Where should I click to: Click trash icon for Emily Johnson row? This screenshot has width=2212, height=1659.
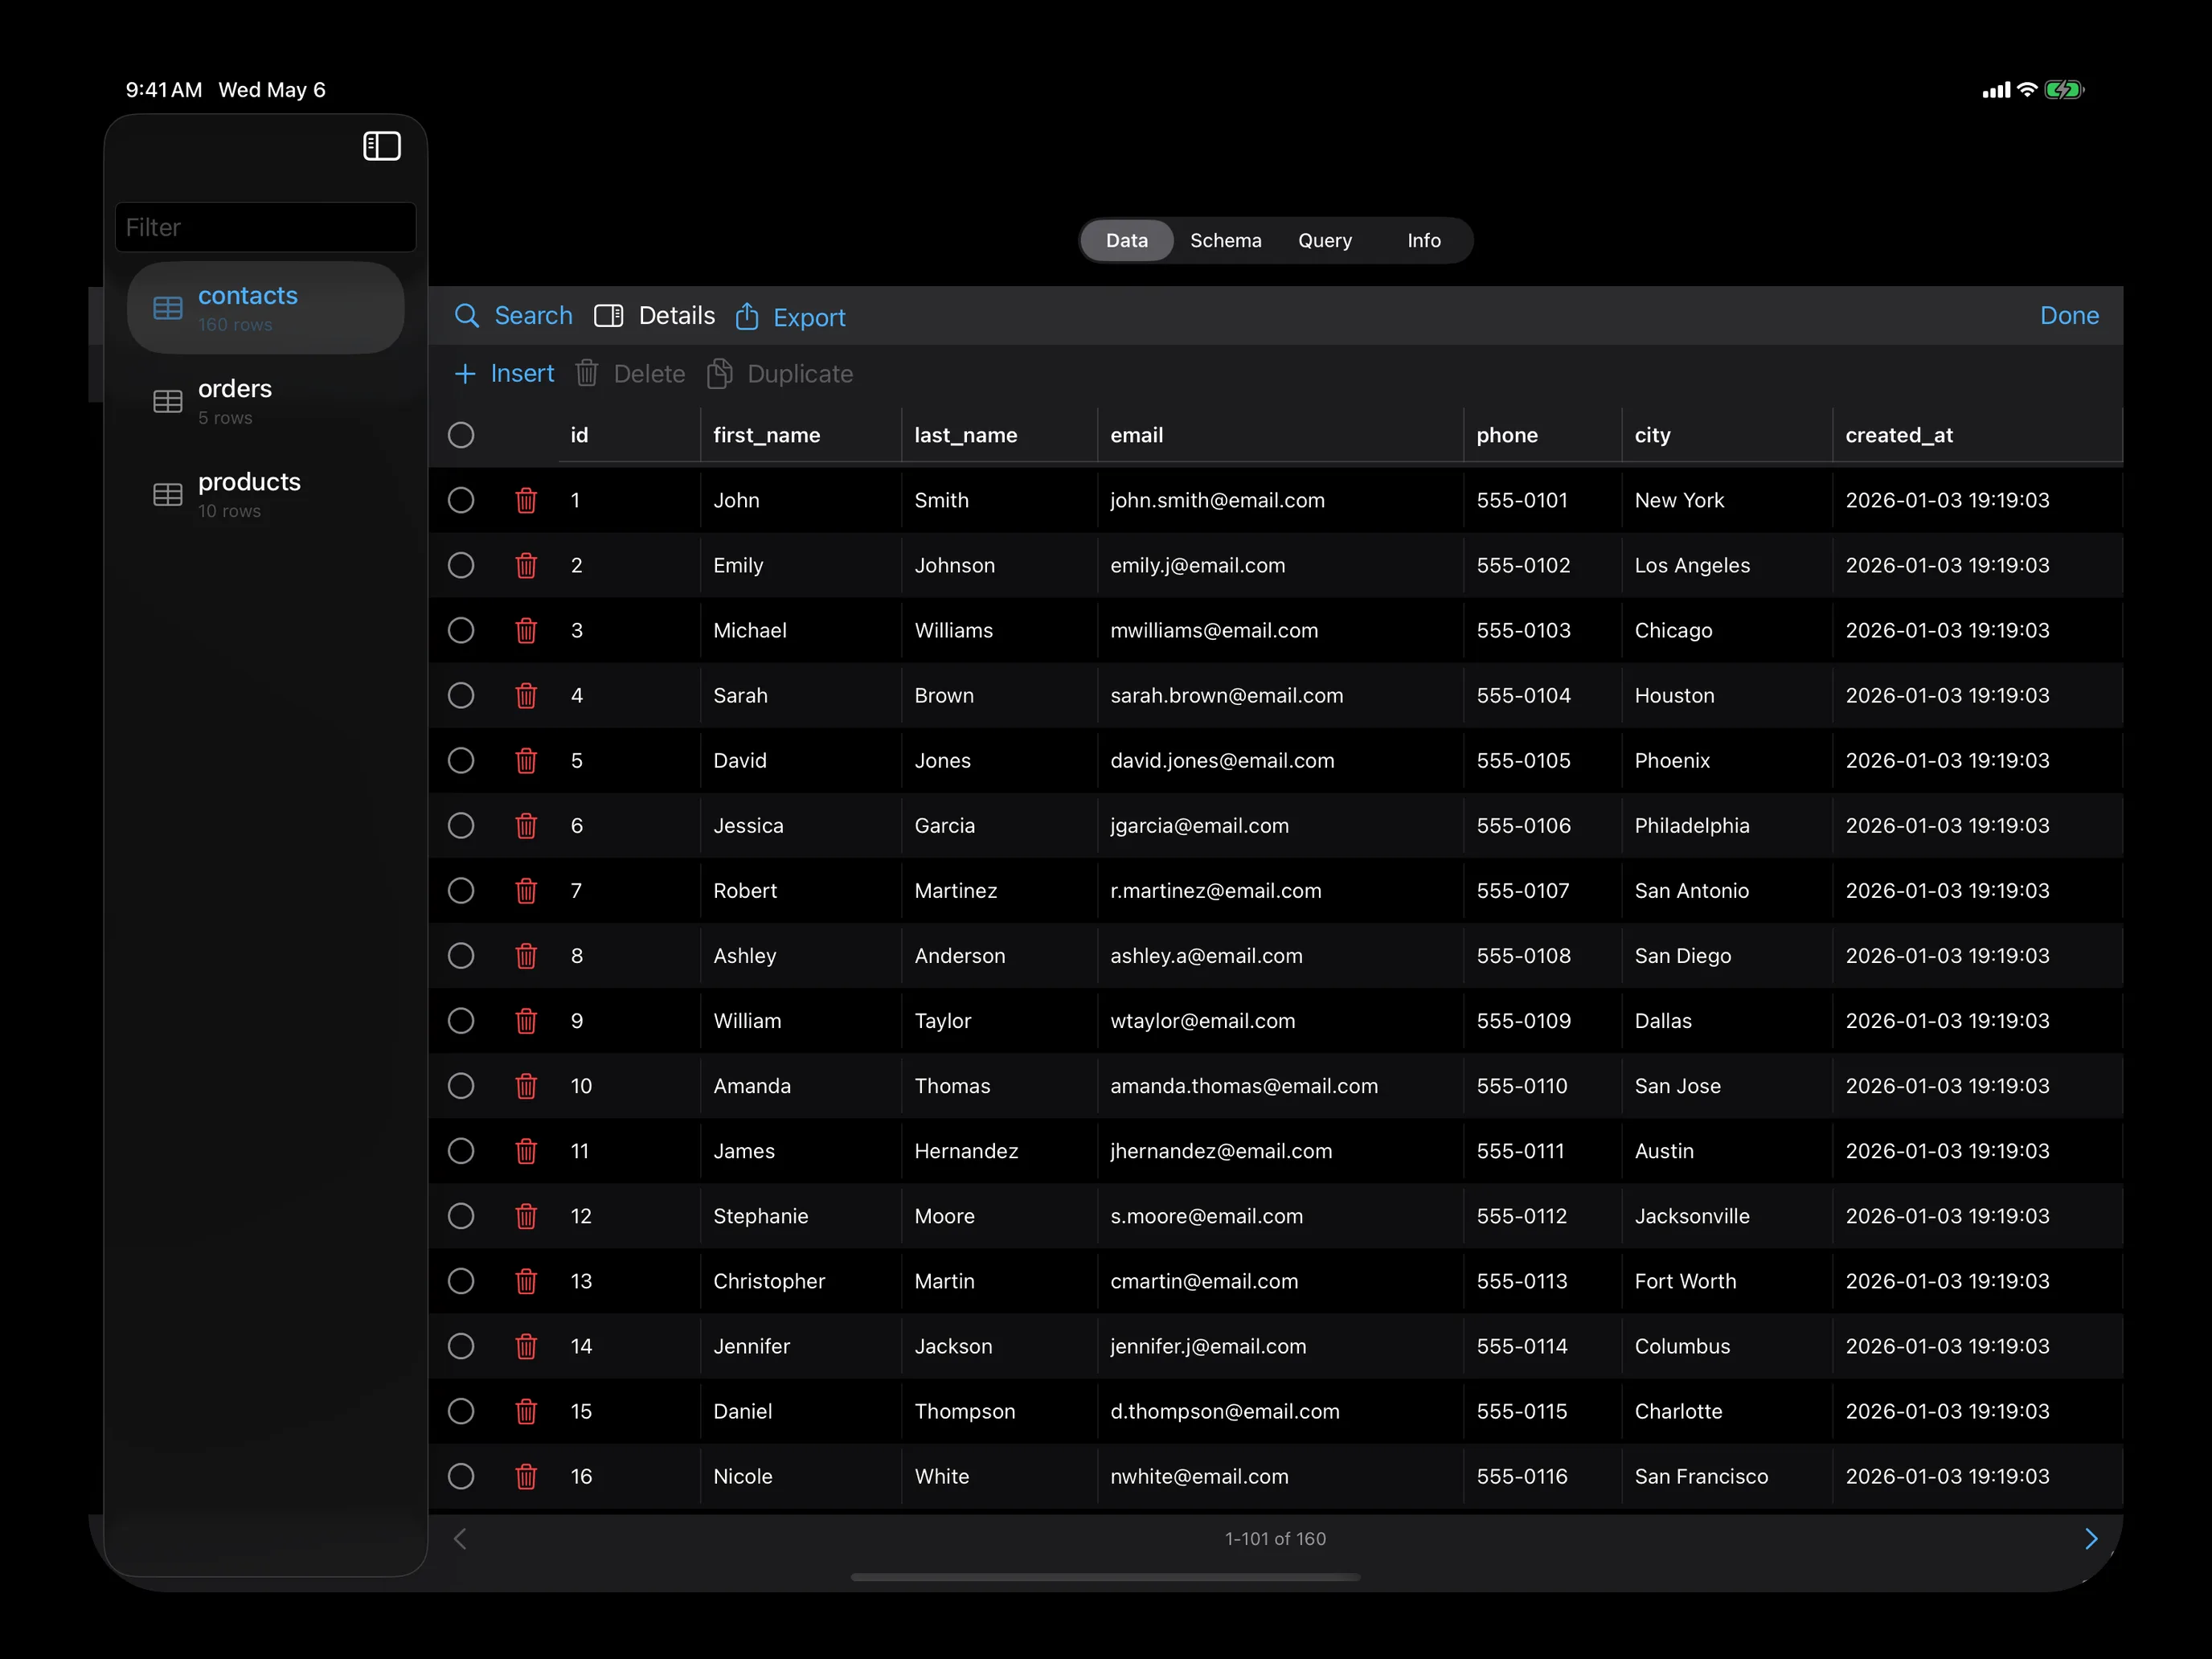pyautogui.click(x=526, y=565)
